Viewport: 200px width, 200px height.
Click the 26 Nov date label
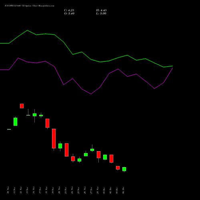[x=85, y=190]
